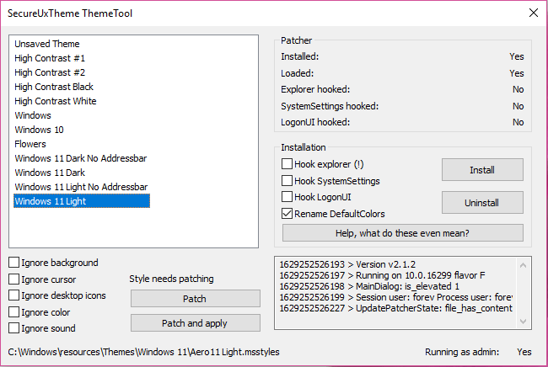
Task: Click the 'Session user: forev' log line
Action: 396,297
